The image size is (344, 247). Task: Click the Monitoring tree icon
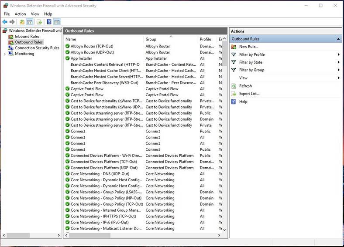click(x=11, y=54)
